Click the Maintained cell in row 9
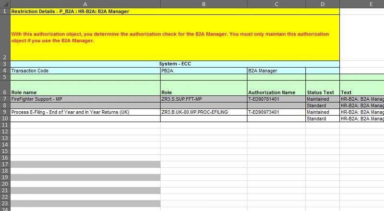This screenshot has width=384, height=211. click(x=323, y=112)
